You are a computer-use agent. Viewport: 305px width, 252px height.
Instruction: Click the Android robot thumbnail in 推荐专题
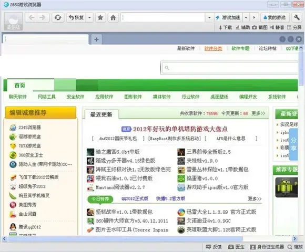tap(286, 187)
